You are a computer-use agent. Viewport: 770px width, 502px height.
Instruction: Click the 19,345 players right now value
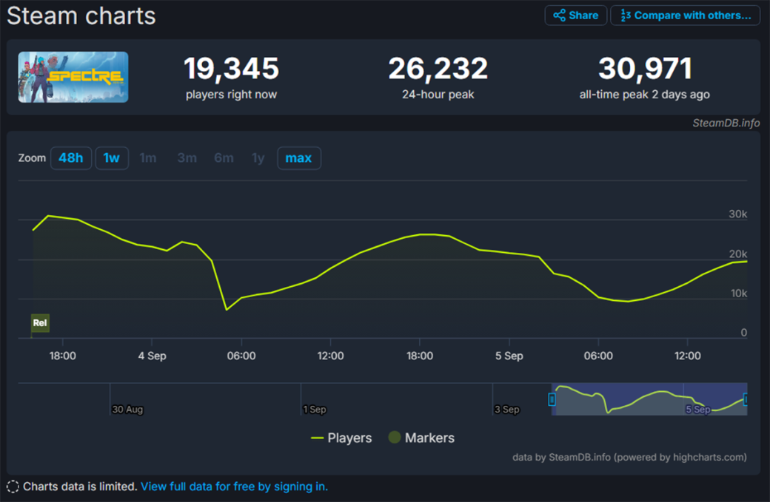[231, 68]
